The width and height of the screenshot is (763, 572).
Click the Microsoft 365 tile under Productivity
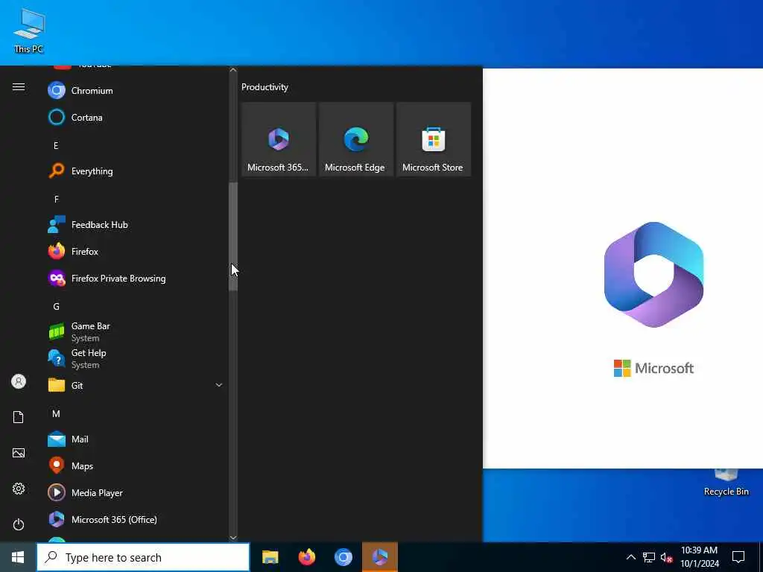point(279,139)
